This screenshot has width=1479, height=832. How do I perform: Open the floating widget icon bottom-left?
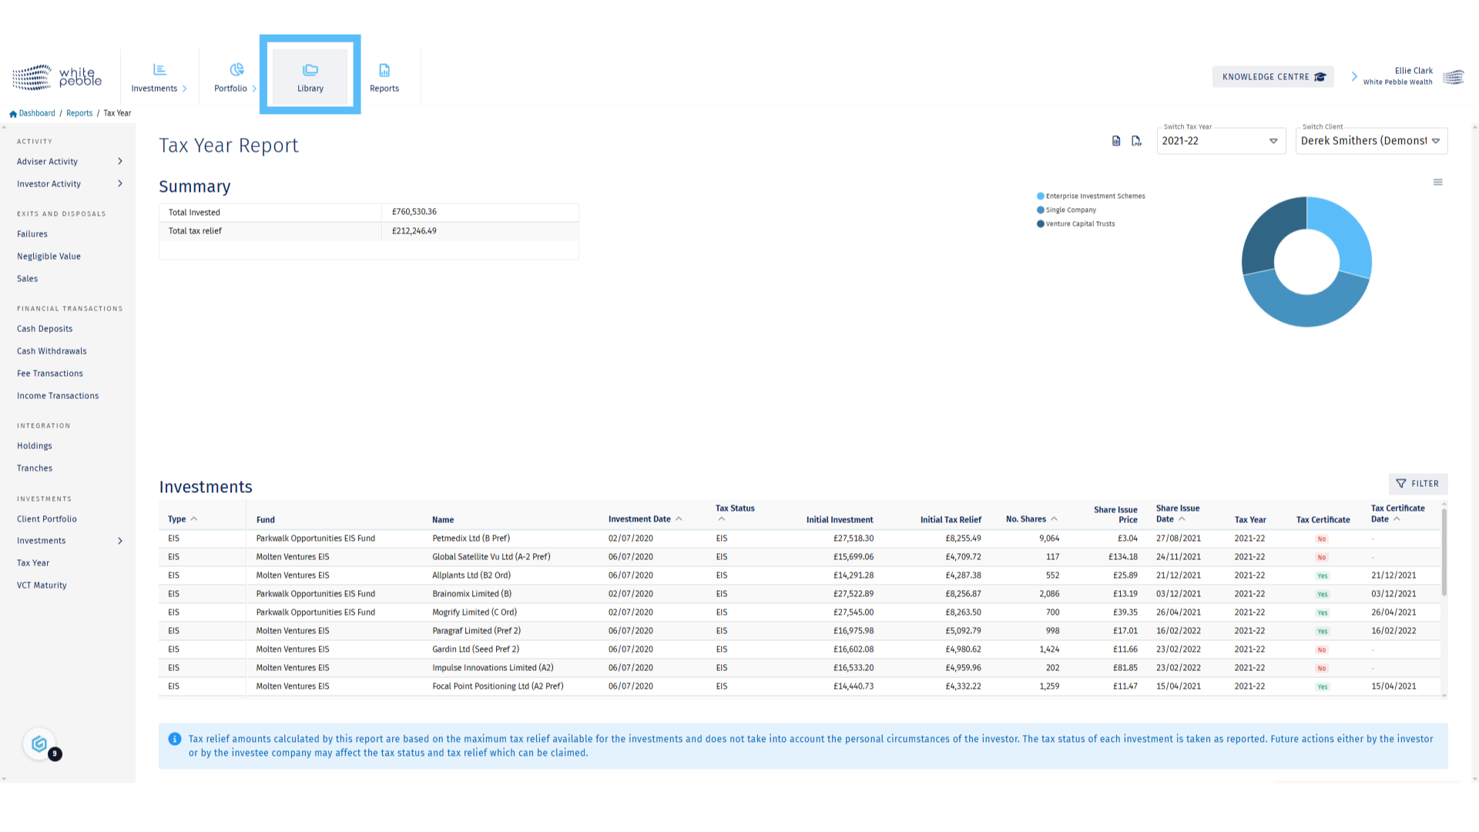pyautogui.click(x=39, y=743)
